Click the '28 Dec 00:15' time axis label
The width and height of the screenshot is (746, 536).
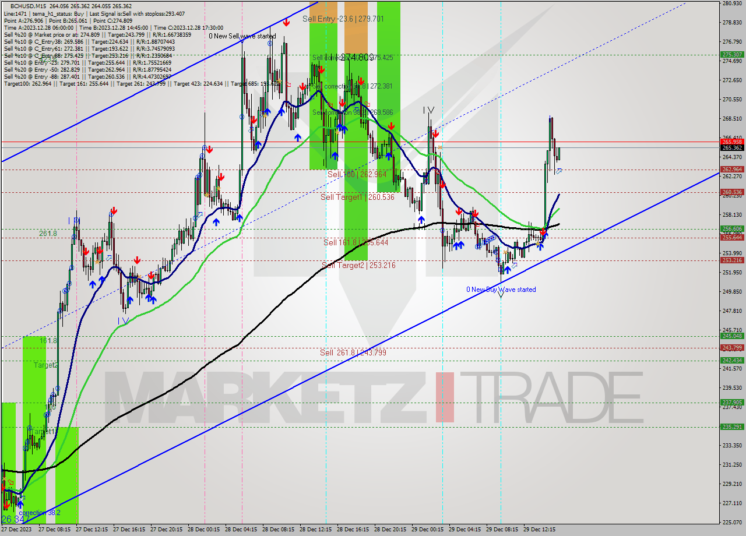pyautogui.click(x=203, y=530)
